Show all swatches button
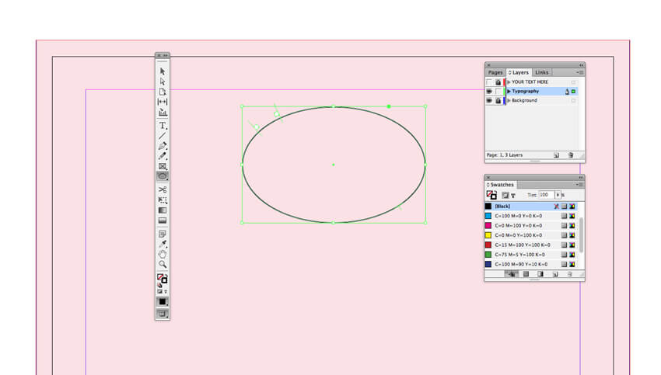The height and width of the screenshot is (375, 661). 511,274
